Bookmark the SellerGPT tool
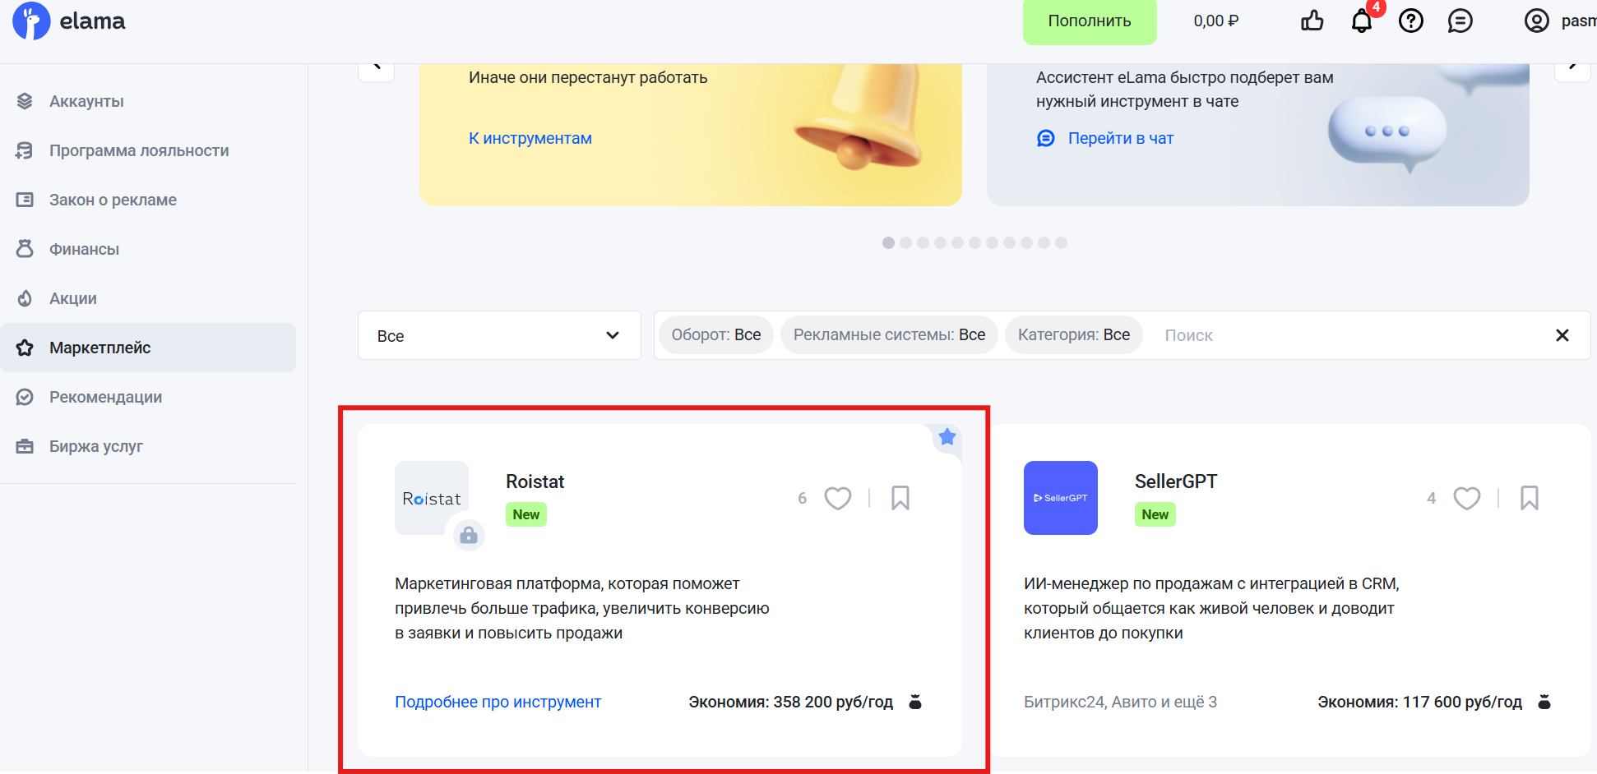This screenshot has width=1597, height=774. (1530, 498)
